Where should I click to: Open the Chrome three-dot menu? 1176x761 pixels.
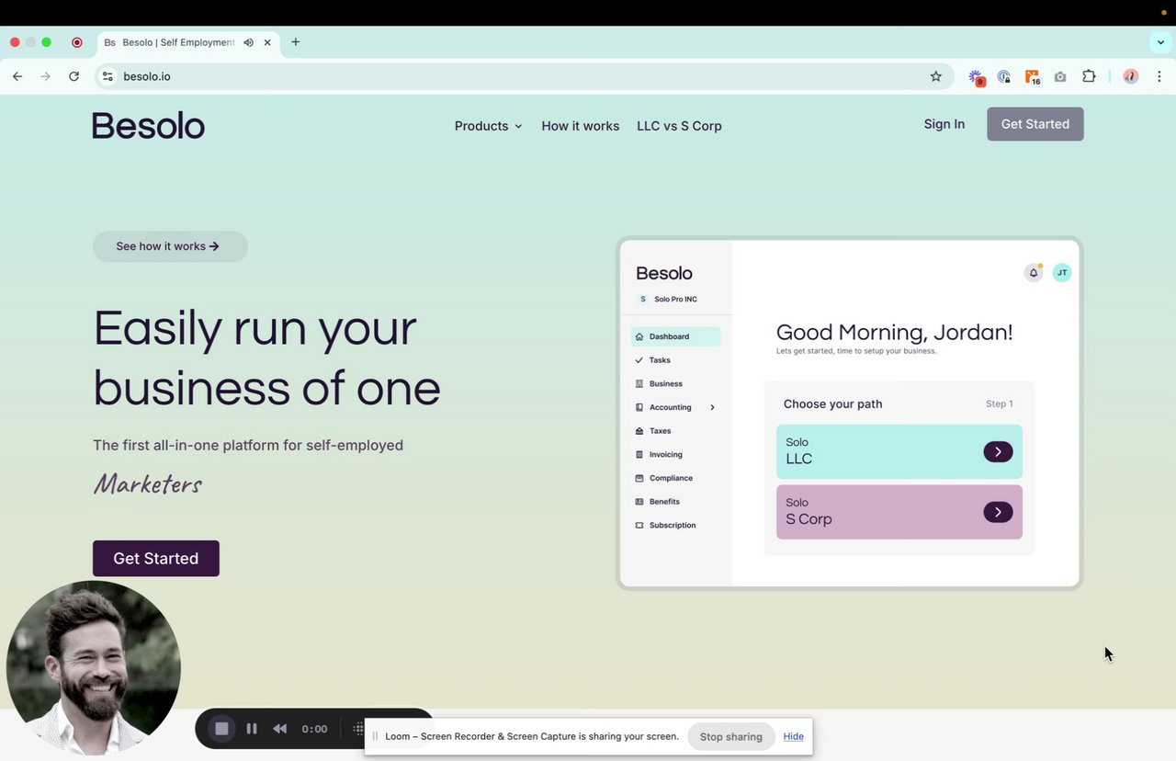pyautogui.click(x=1159, y=76)
